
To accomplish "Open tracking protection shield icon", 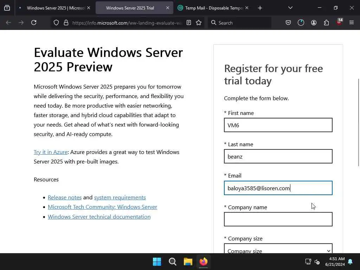I will (56, 23).
